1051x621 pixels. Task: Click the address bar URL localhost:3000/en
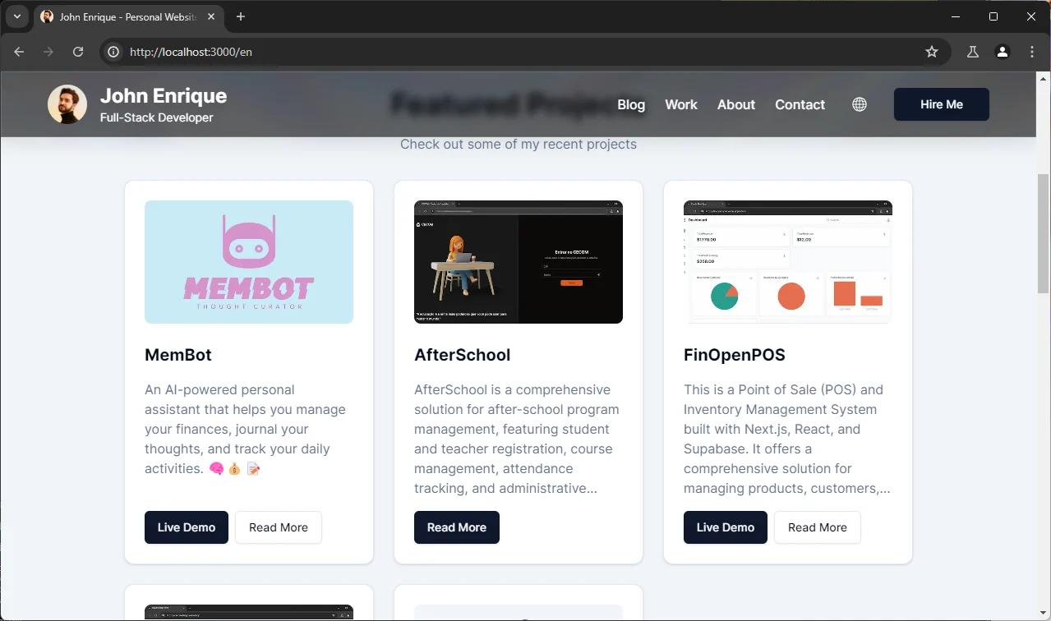(x=191, y=52)
